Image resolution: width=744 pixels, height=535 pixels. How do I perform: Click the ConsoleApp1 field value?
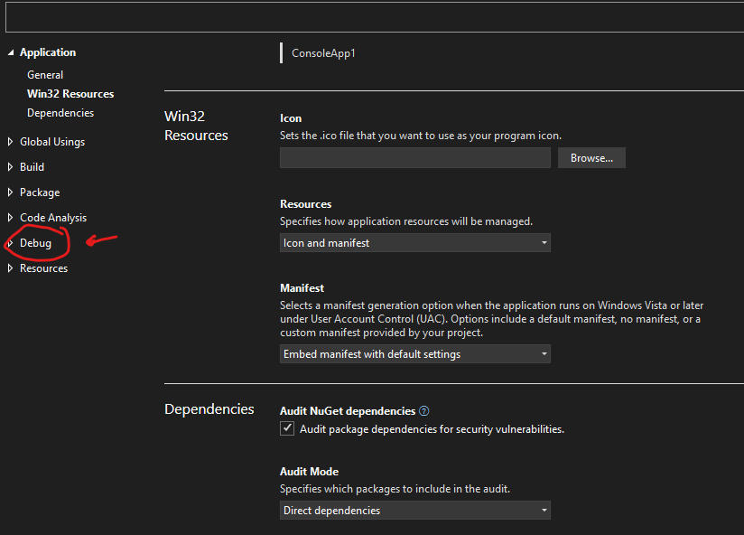point(323,53)
